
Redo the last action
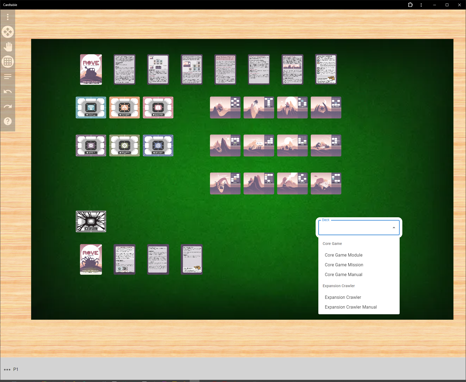(8, 106)
